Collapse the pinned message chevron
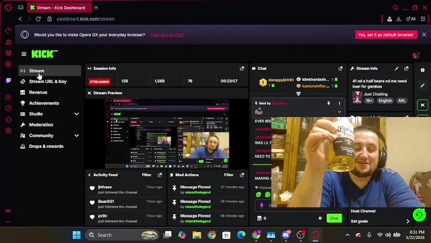431x243 pixels. pyautogui.click(x=339, y=112)
